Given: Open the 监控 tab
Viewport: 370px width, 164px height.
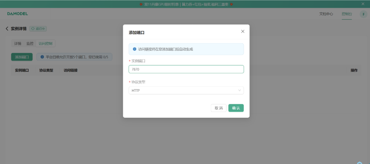Looking at the screenshot, I should [x=30, y=44].
